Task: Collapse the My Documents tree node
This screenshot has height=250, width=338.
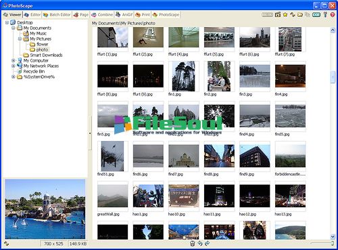Action: [x=14, y=28]
